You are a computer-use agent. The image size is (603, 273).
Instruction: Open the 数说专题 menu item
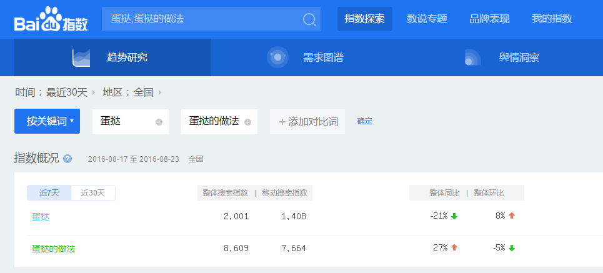pos(427,19)
